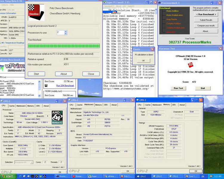Click OK in the CPU-Z Mainboard window
This screenshot has height=179, width=224.
[x=128, y=171]
